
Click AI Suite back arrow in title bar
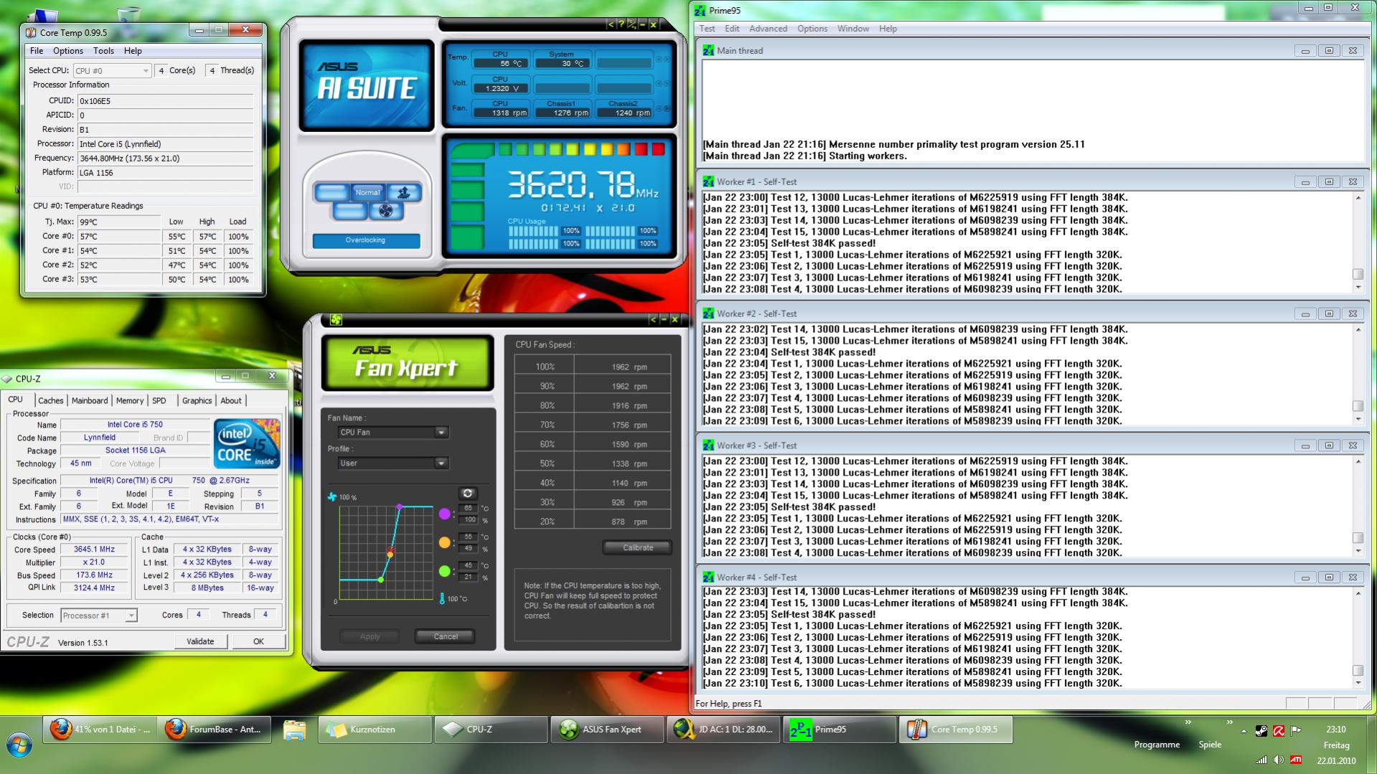(611, 24)
